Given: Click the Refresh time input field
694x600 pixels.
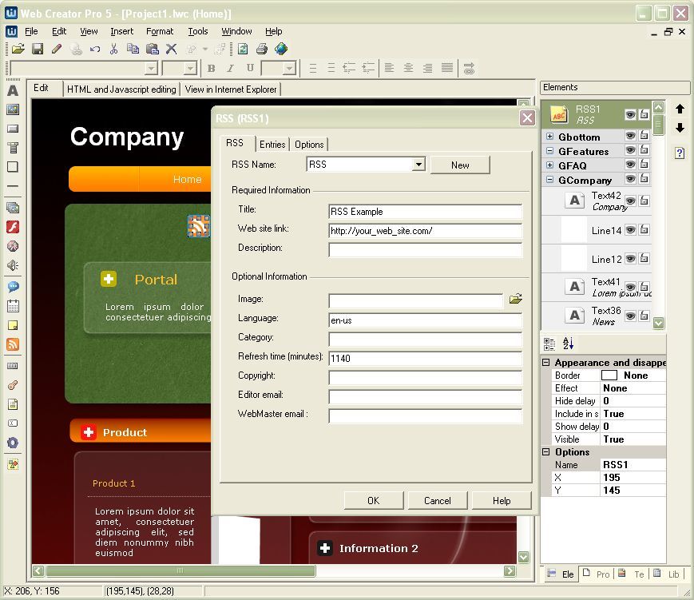Looking at the screenshot, I should point(425,358).
